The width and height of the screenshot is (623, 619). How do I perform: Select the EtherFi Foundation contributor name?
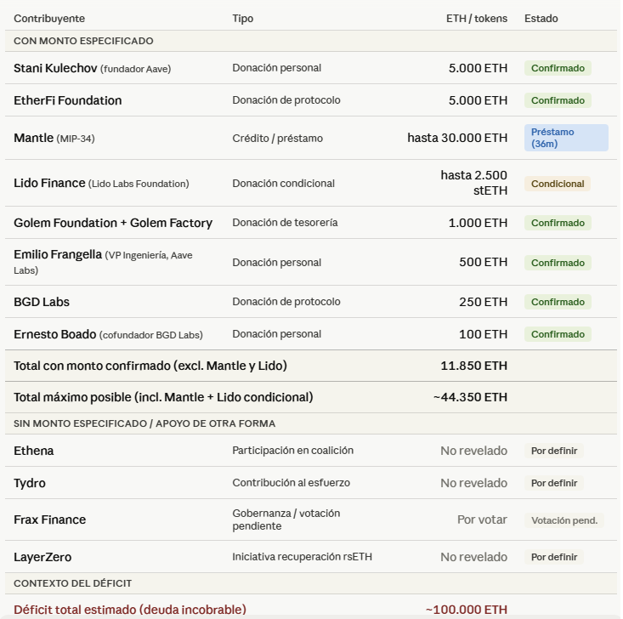coord(68,100)
